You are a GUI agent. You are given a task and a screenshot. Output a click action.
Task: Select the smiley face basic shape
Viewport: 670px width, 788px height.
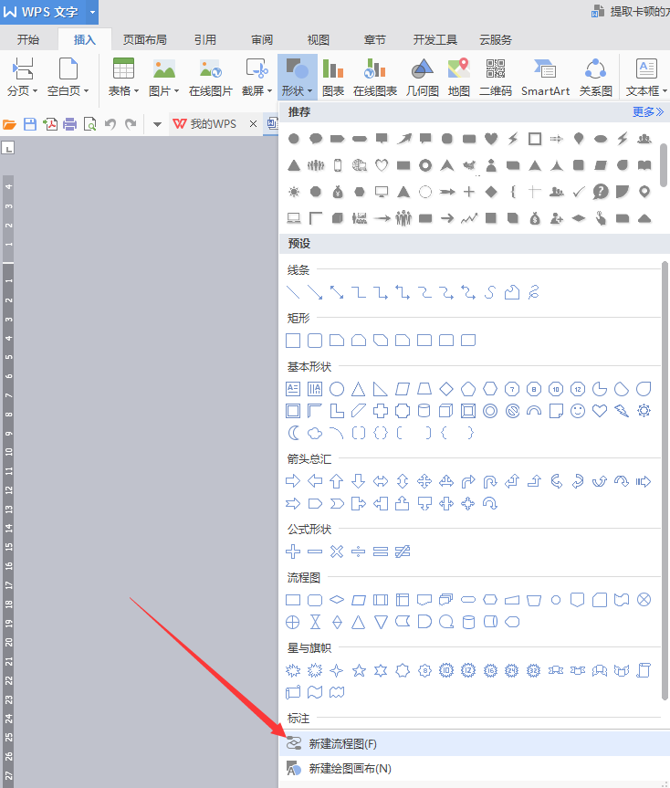(x=578, y=411)
